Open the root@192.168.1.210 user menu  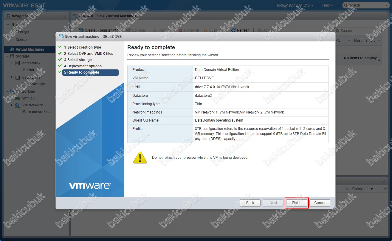pyautogui.click(x=295, y=5)
